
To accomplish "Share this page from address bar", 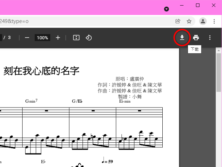I will [178, 21].
